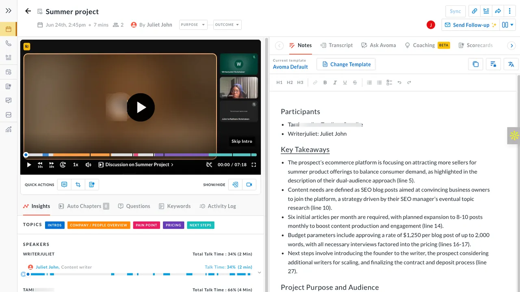Click Send Follow-up button
The width and height of the screenshot is (520, 292).
(470, 25)
